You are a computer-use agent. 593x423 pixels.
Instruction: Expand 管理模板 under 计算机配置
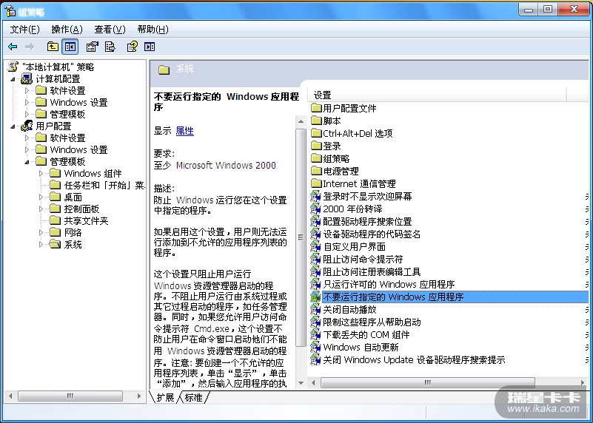(27, 114)
